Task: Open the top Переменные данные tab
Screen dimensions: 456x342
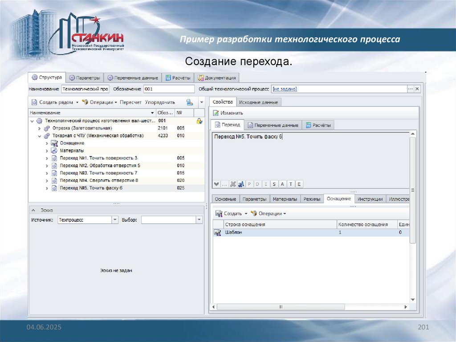Action: [x=132, y=78]
